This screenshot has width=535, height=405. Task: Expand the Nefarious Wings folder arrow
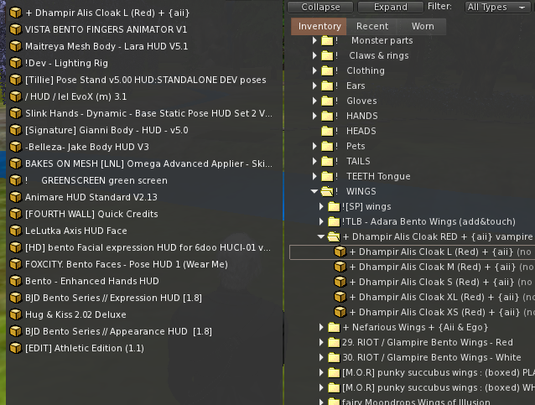pyautogui.click(x=321, y=327)
